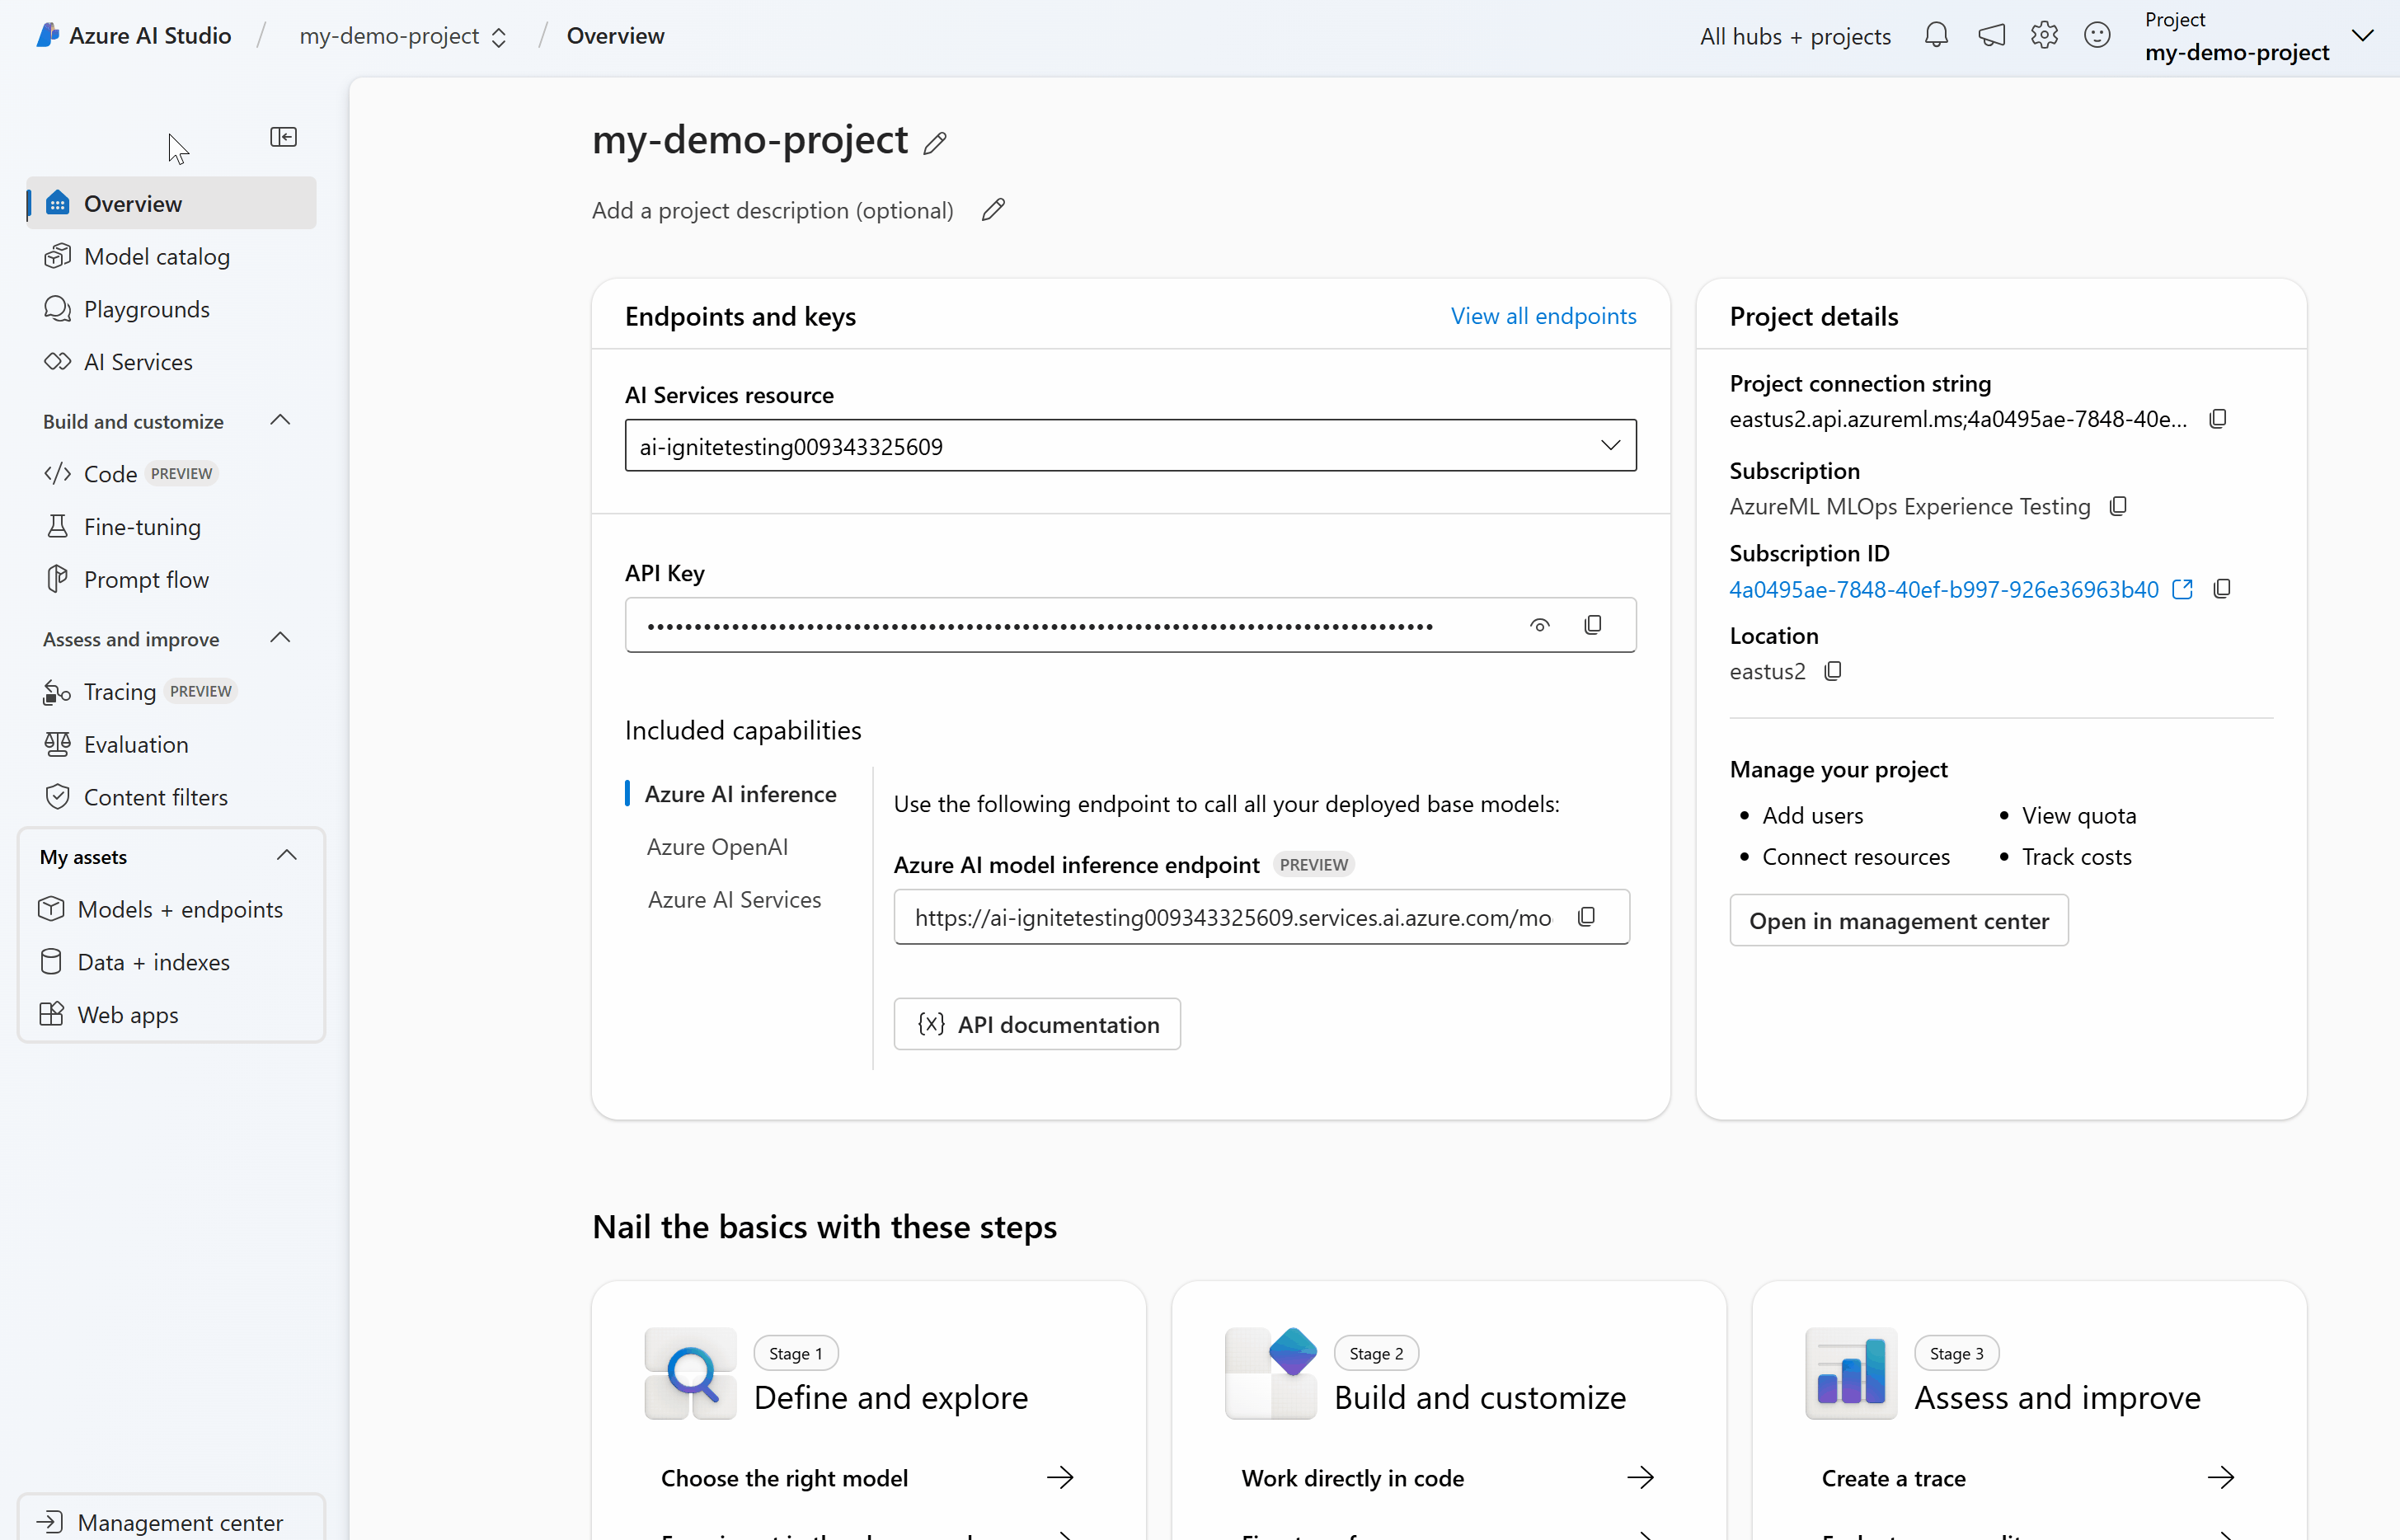This screenshot has height=1540, width=2400.
Task: Collapse the Build and customize section
Action: (x=281, y=421)
